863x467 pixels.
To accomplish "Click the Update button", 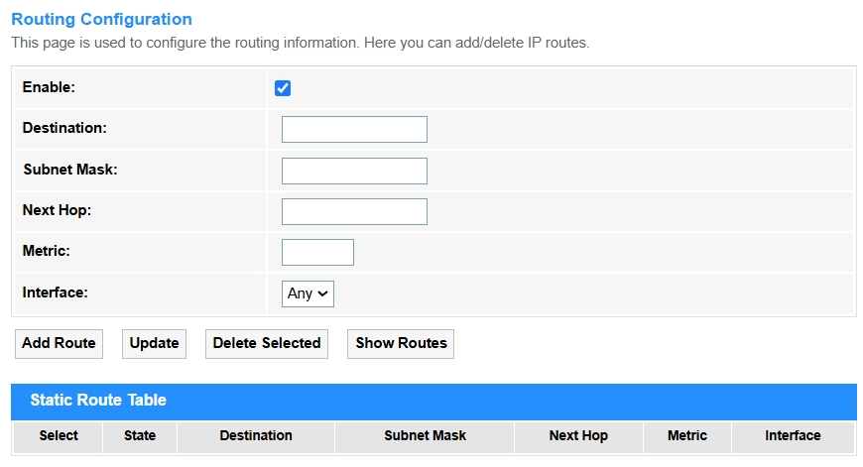I will point(154,344).
